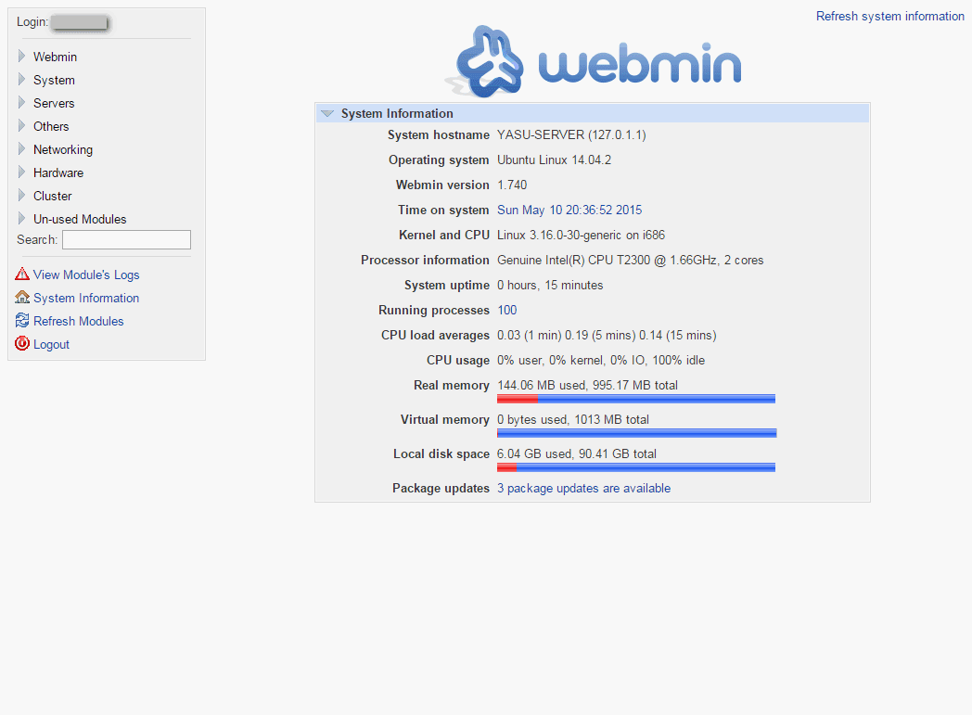Click the CPU usage 100% idle text
This screenshot has height=715, width=972.
pos(601,360)
